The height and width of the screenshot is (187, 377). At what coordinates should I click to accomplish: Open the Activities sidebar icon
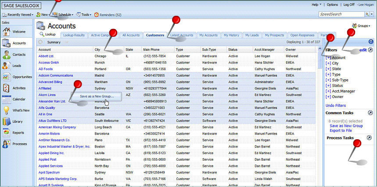7,88
